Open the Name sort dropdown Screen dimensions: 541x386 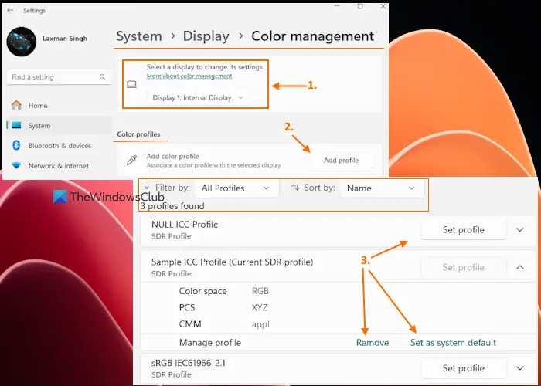pyautogui.click(x=382, y=188)
